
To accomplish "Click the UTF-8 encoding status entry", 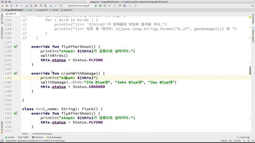I will [x=237, y=141].
